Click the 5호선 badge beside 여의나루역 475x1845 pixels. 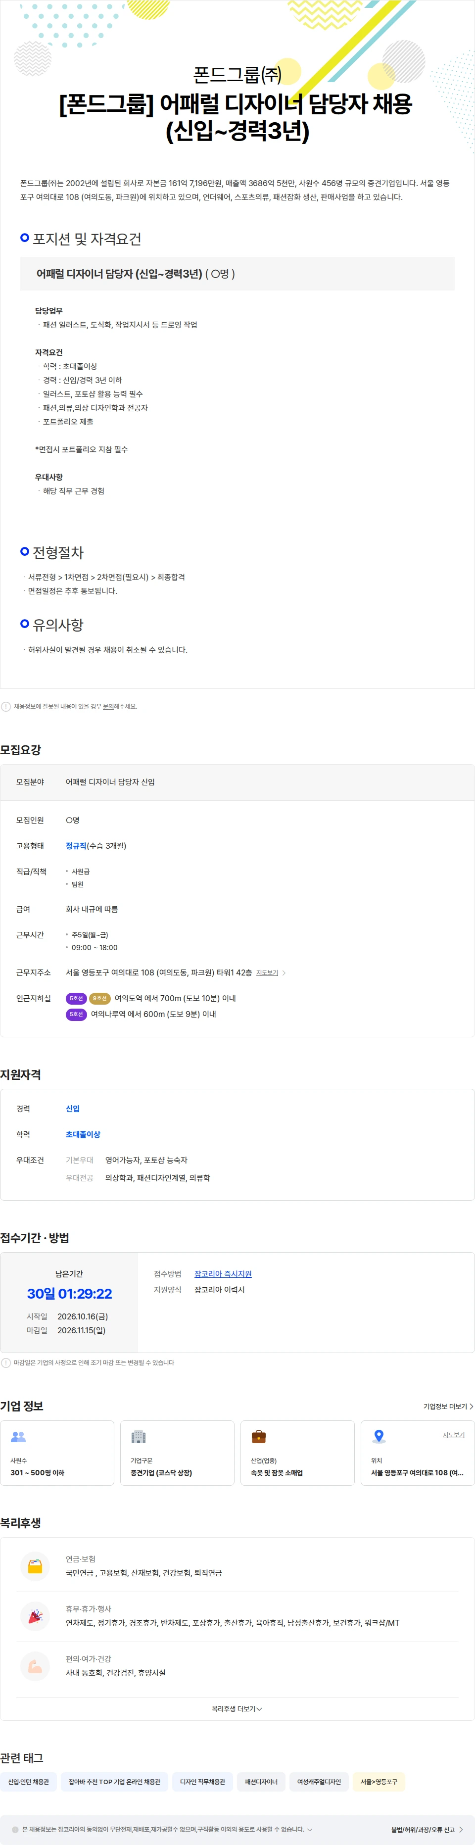tap(76, 1014)
